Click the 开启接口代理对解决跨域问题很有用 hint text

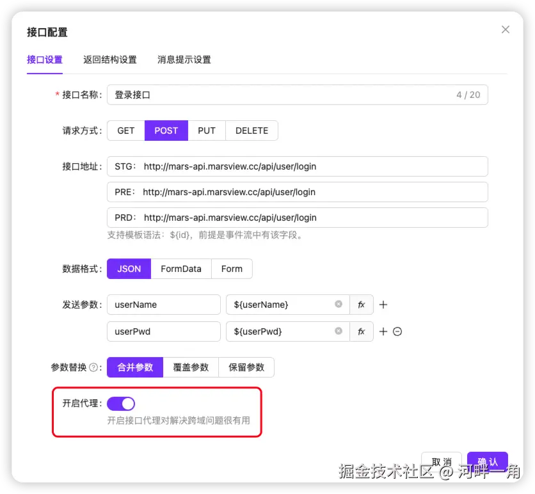(179, 420)
